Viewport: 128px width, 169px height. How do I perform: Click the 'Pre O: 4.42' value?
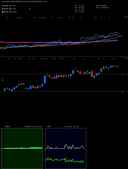coord(80,6)
